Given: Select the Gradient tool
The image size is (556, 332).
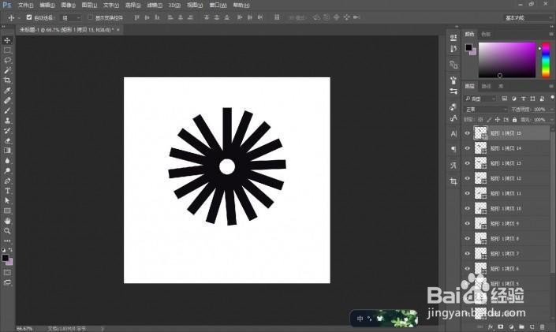Looking at the screenshot, I should [7, 151].
